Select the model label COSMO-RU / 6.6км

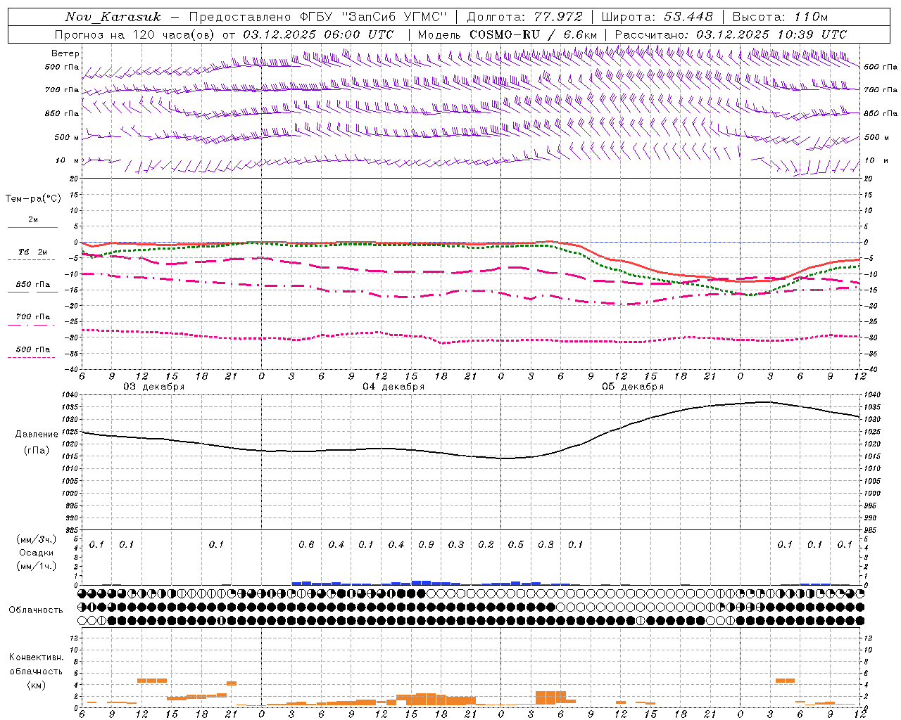534,34
